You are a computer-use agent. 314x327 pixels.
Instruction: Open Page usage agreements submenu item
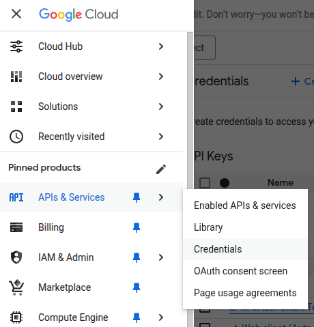[x=245, y=293]
